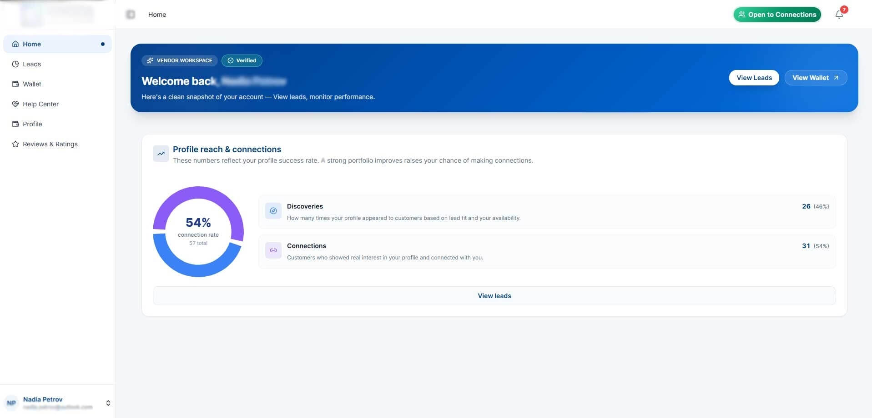
Task: Click the 57 total label in chart
Action: (198, 243)
